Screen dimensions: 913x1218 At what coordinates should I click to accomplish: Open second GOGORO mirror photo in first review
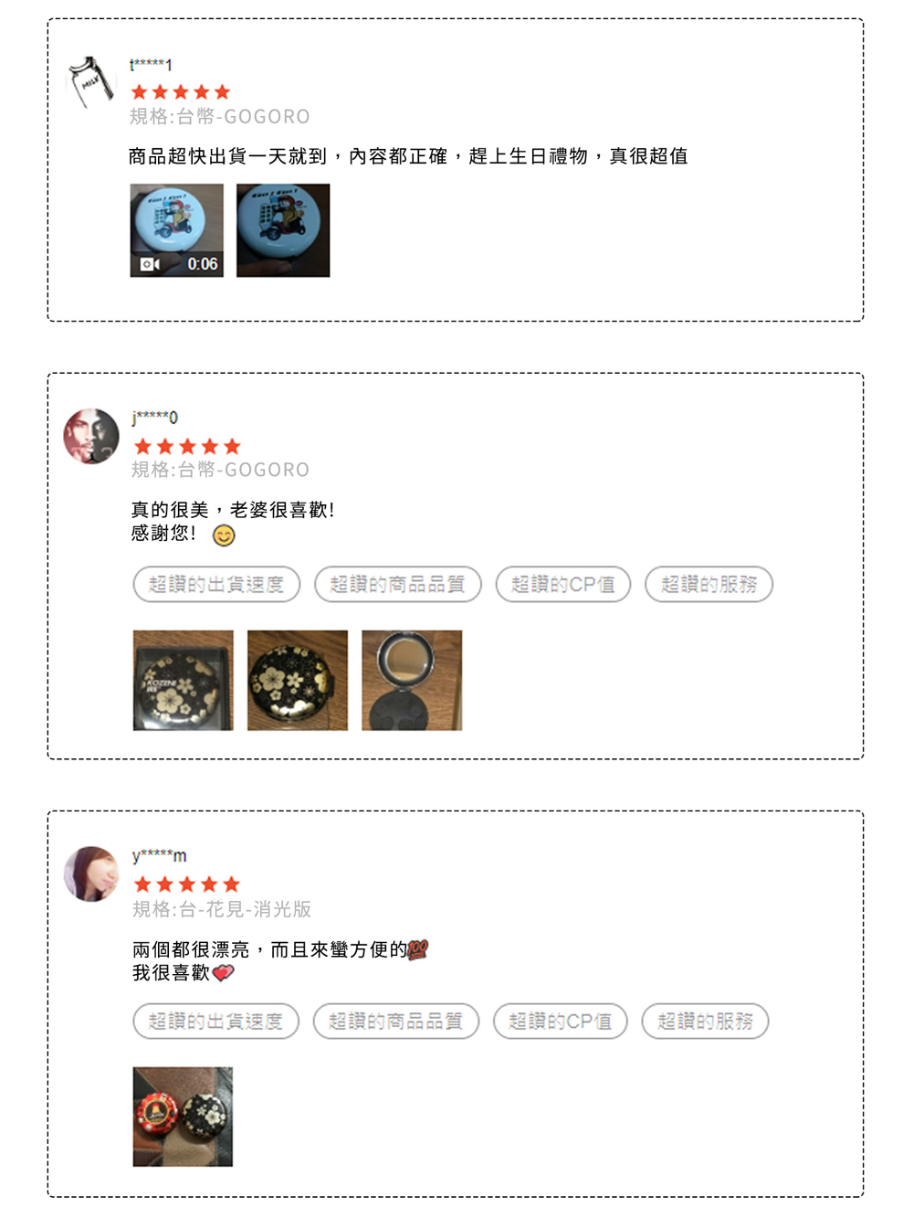pyautogui.click(x=283, y=230)
